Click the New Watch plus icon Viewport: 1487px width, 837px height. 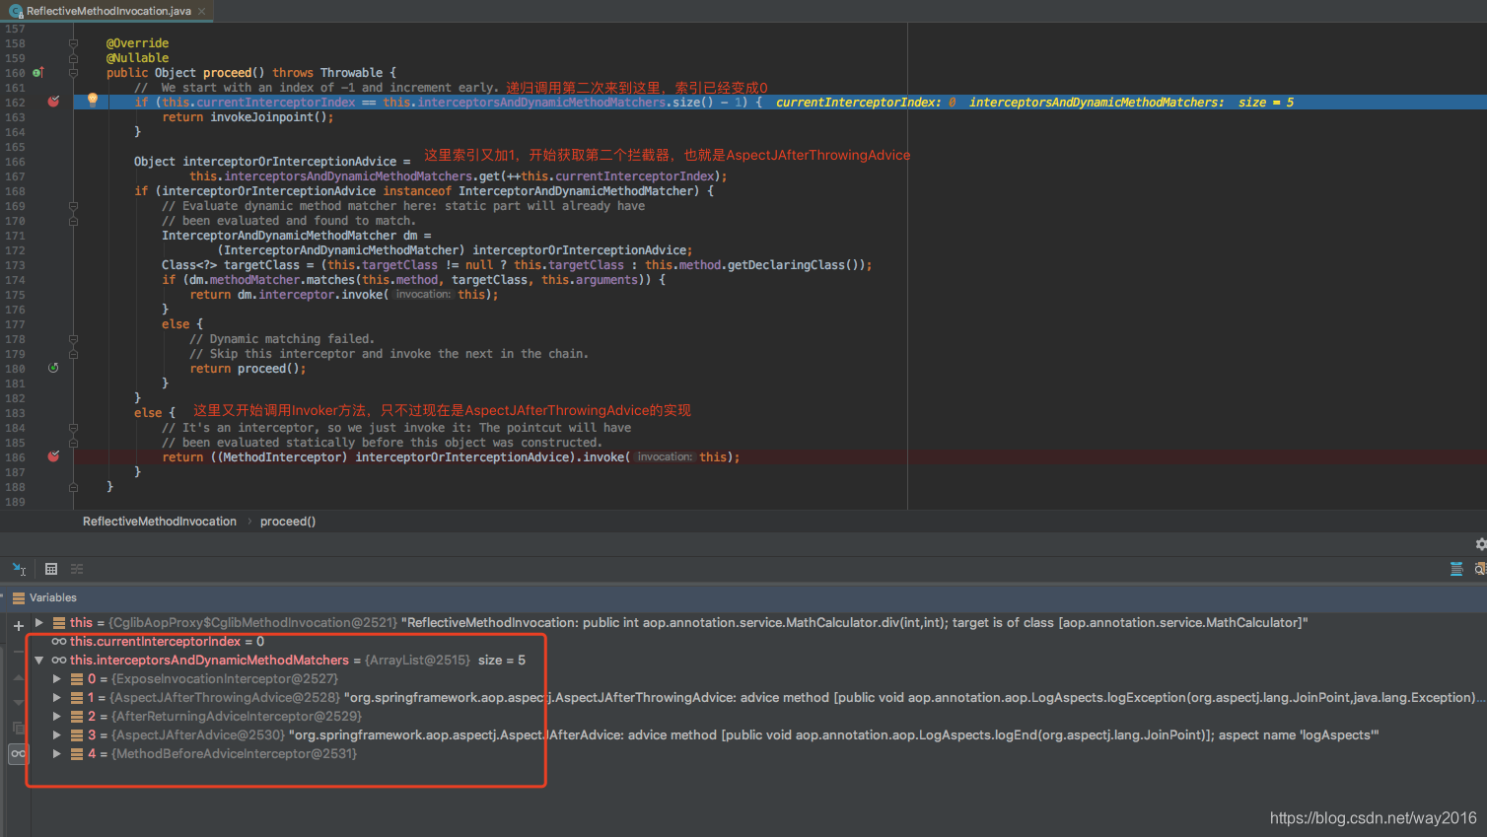(x=18, y=626)
